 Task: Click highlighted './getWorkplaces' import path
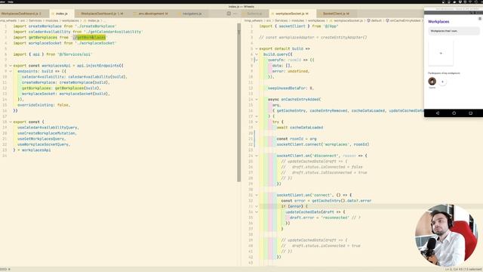tap(89, 38)
